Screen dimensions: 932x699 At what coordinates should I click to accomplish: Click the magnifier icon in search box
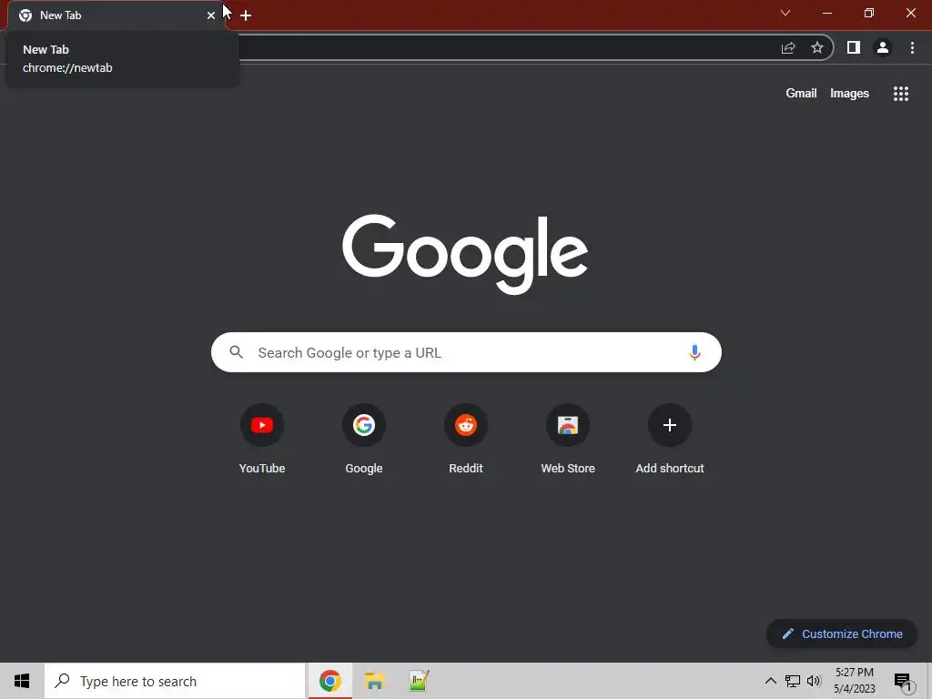click(237, 352)
